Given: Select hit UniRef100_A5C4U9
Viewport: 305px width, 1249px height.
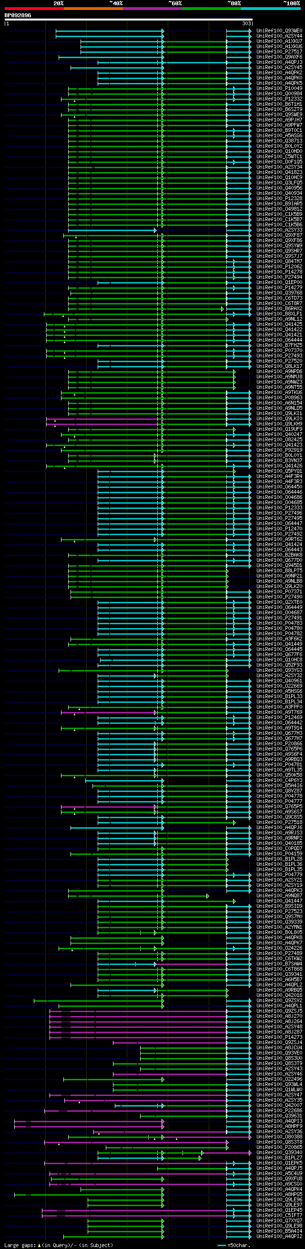Looking at the screenshot, I should click(x=279, y=1173).
